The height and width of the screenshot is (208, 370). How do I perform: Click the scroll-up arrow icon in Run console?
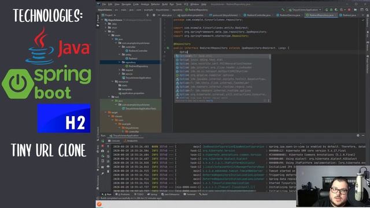coord(108,146)
